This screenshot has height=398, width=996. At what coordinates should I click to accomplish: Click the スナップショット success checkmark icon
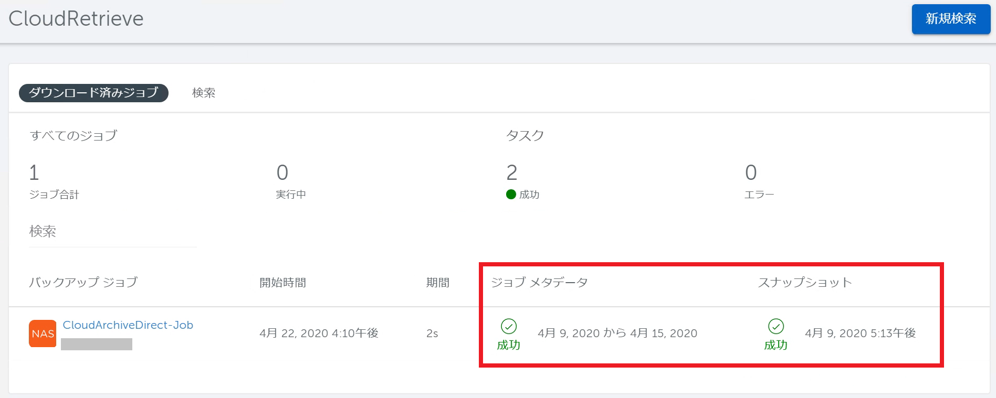[776, 326]
